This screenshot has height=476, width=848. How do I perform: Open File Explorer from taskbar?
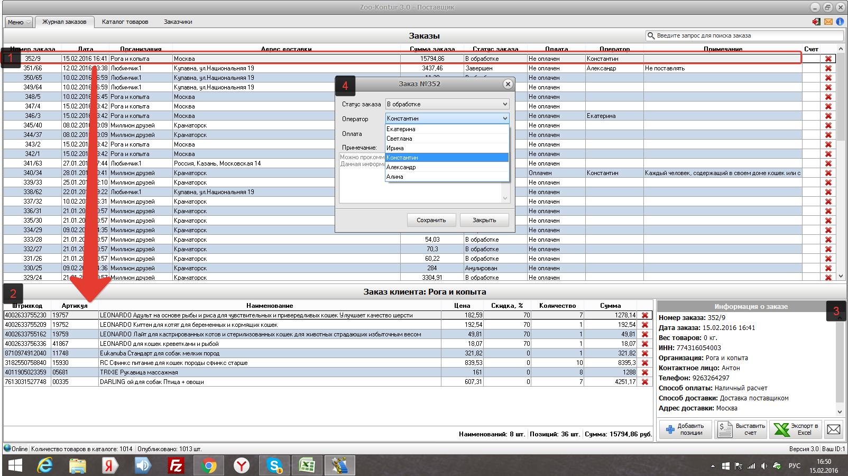click(x=78, y=465)
